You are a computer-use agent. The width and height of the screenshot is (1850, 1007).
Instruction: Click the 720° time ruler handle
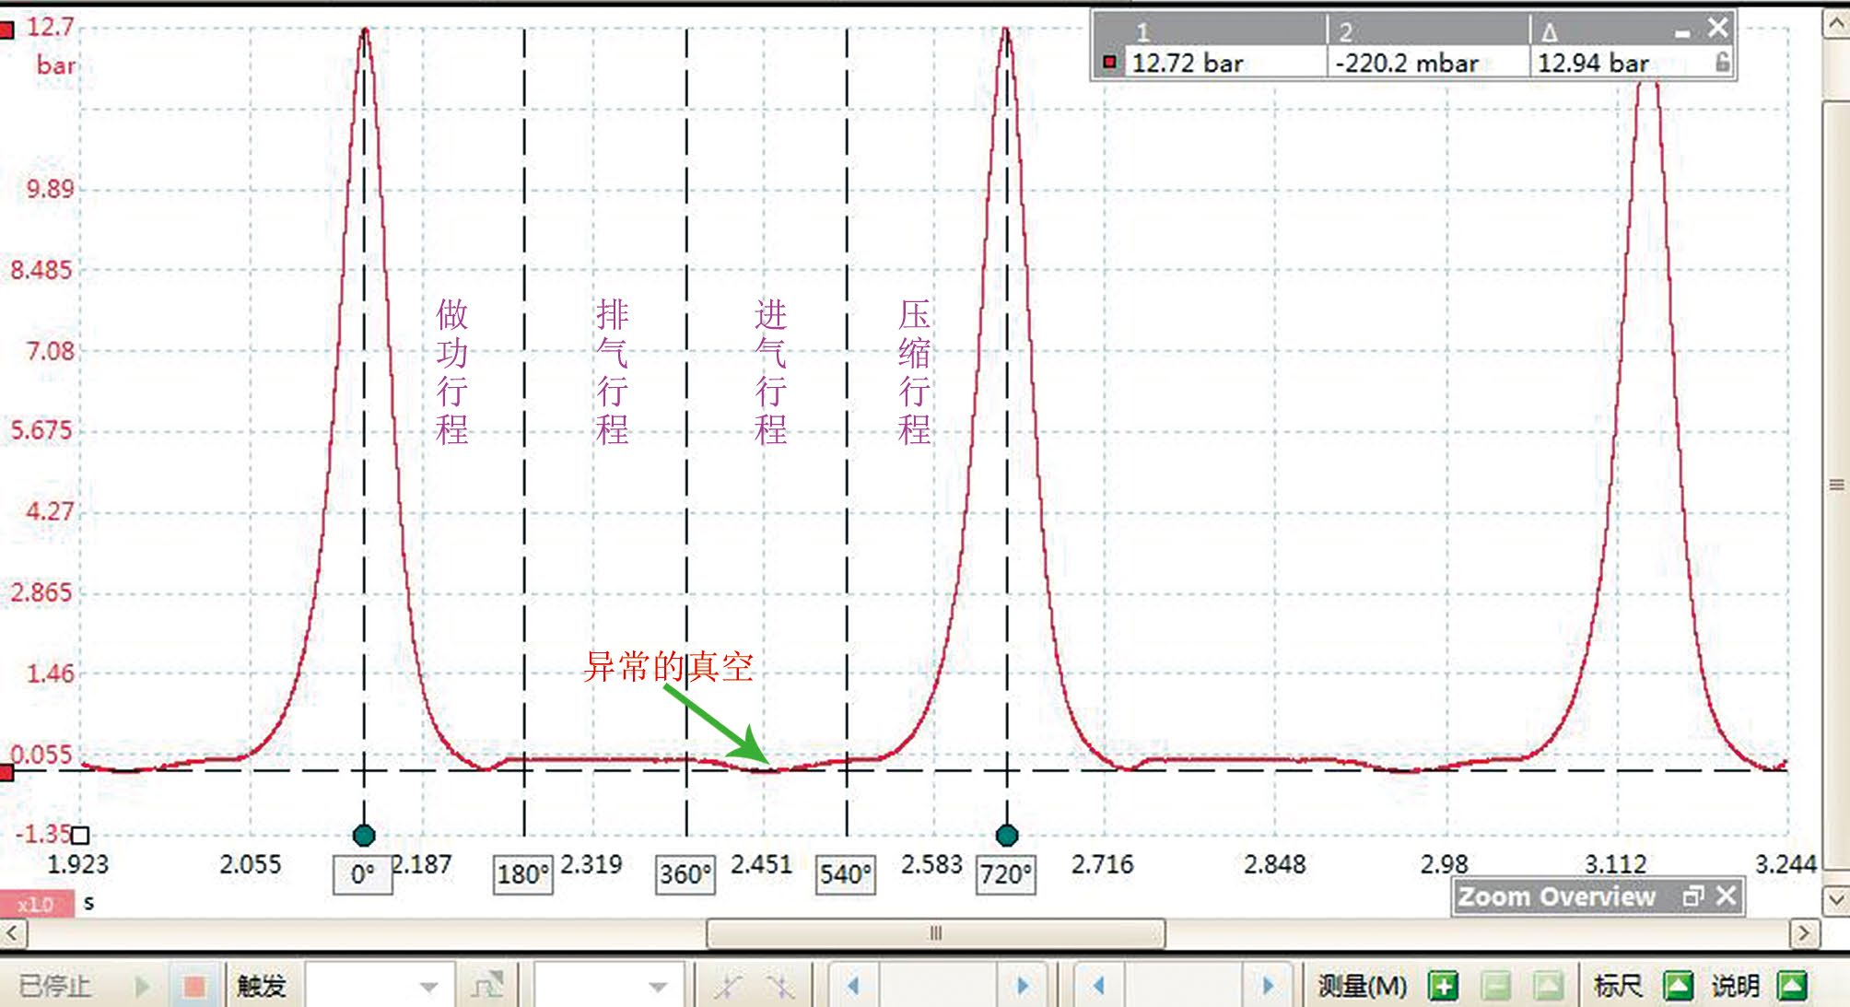1007,836
